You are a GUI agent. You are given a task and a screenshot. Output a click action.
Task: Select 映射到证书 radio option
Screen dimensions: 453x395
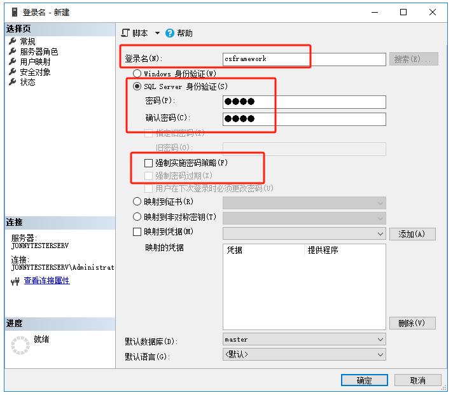(137, 202)
